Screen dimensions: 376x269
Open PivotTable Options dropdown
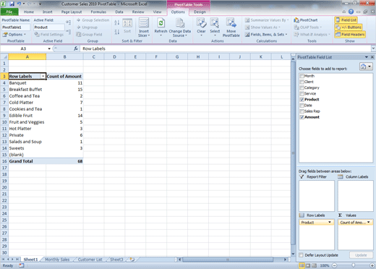tap(14, 35)
